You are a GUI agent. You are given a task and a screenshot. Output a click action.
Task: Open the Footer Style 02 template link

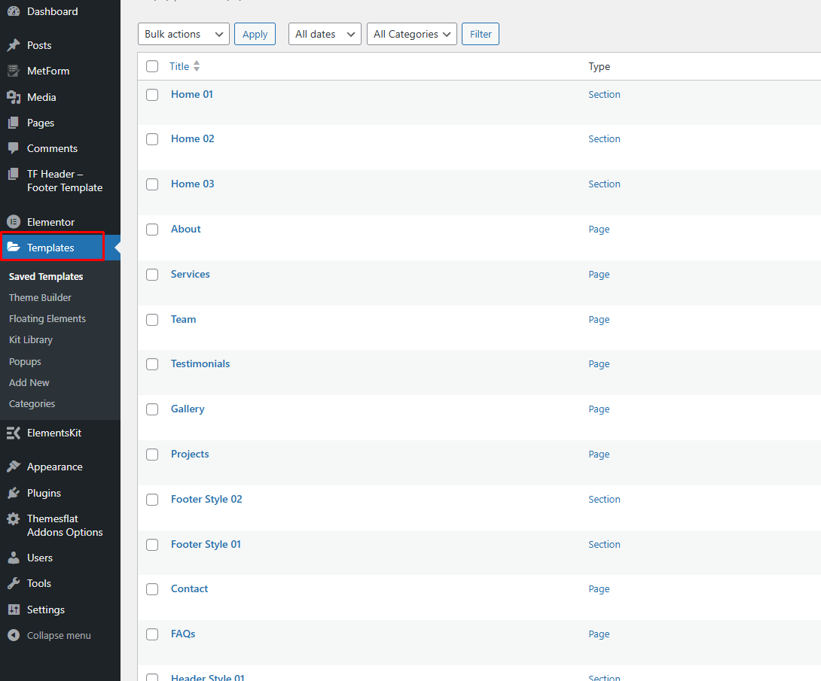[206, 499]
